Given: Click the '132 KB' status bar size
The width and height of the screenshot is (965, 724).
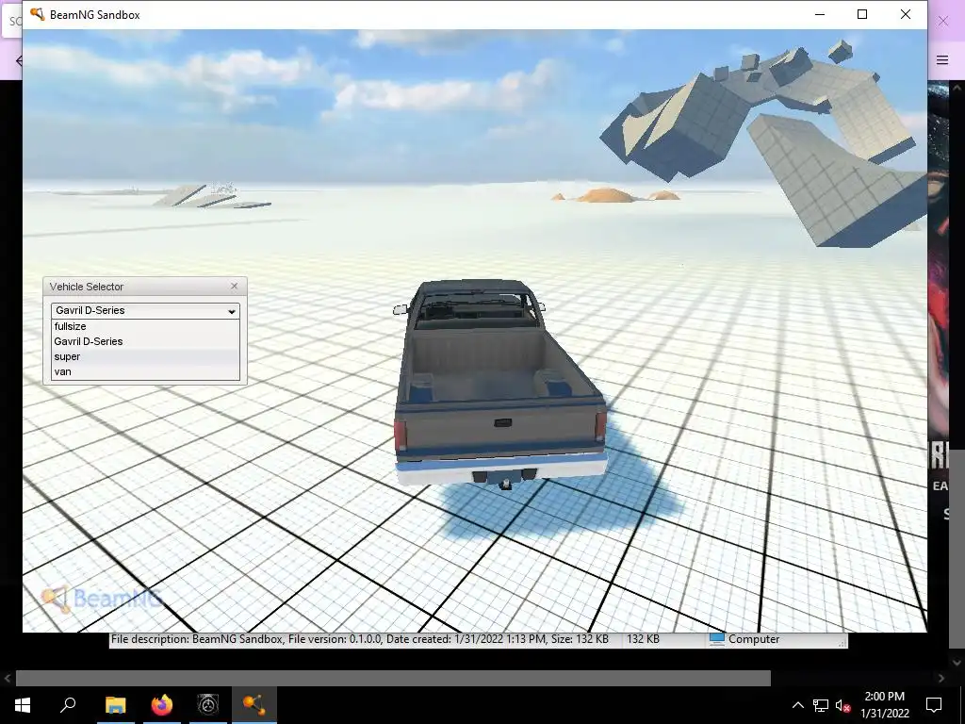Looking at the screenshot, I should pos(643,639).
